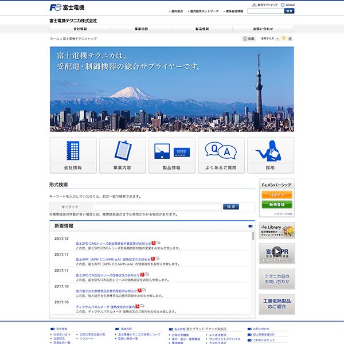The image size is (344, 344).
Task: Click the 新着情報 header list icon
Action: (251, 226)
